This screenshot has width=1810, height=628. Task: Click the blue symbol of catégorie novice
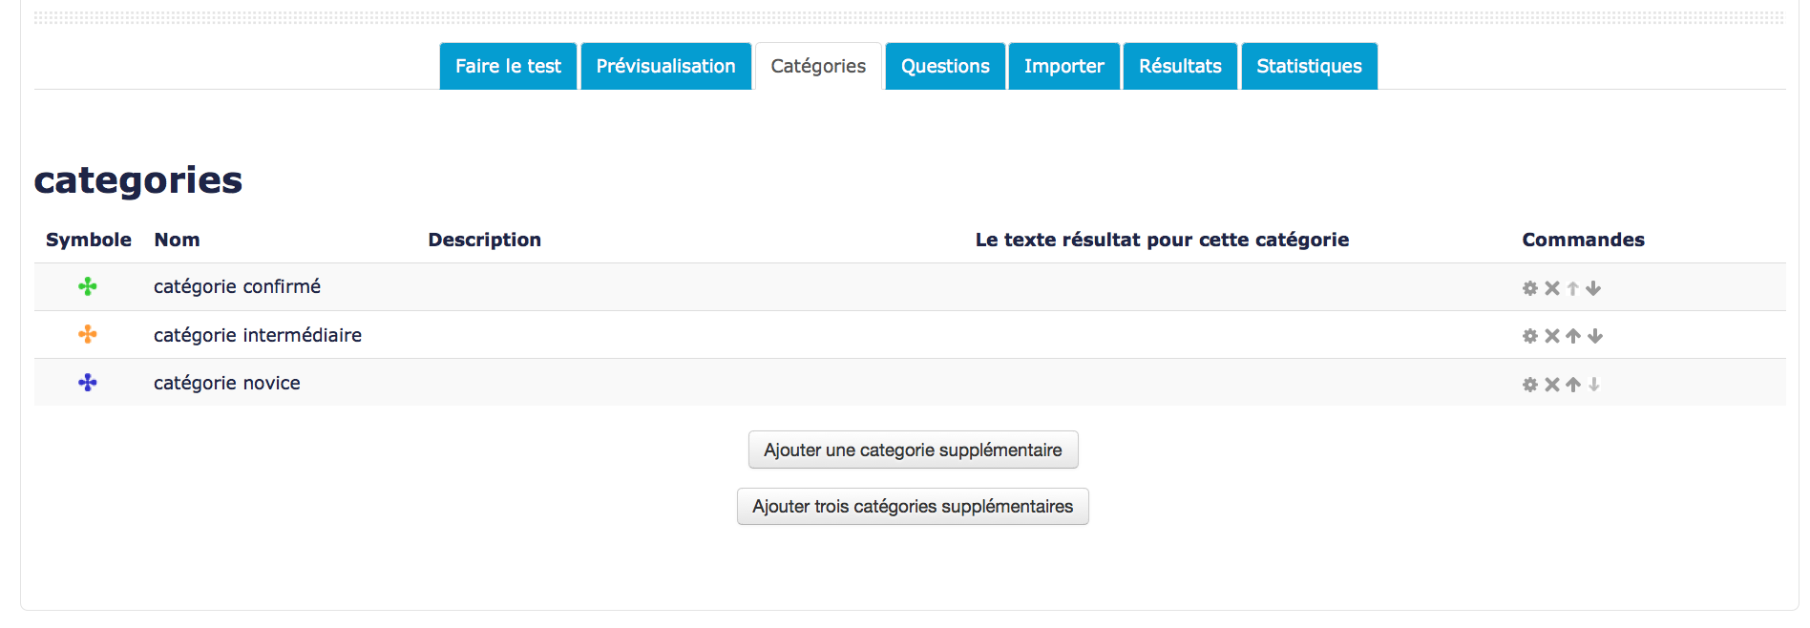point(88,383)
